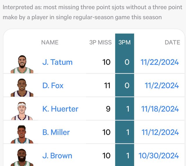Click Kevin Huerter's player headshot
Viewport: 186px width, 166px height.
22,111
